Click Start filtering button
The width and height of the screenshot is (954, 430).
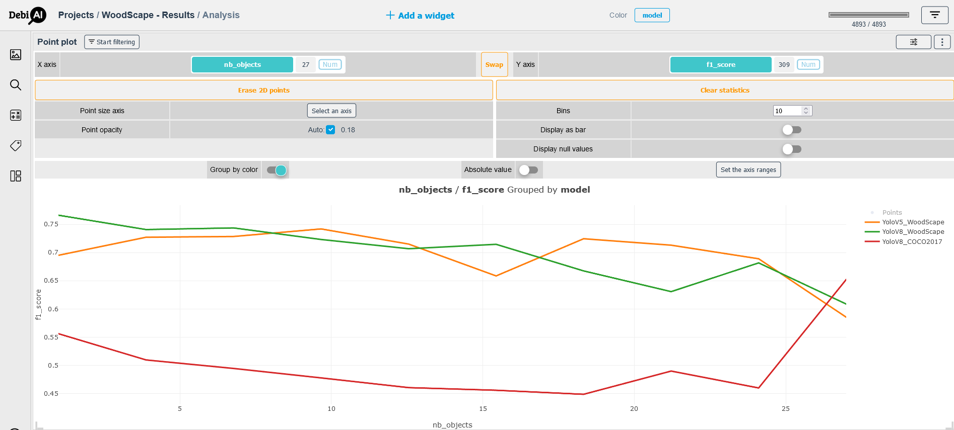112,42
